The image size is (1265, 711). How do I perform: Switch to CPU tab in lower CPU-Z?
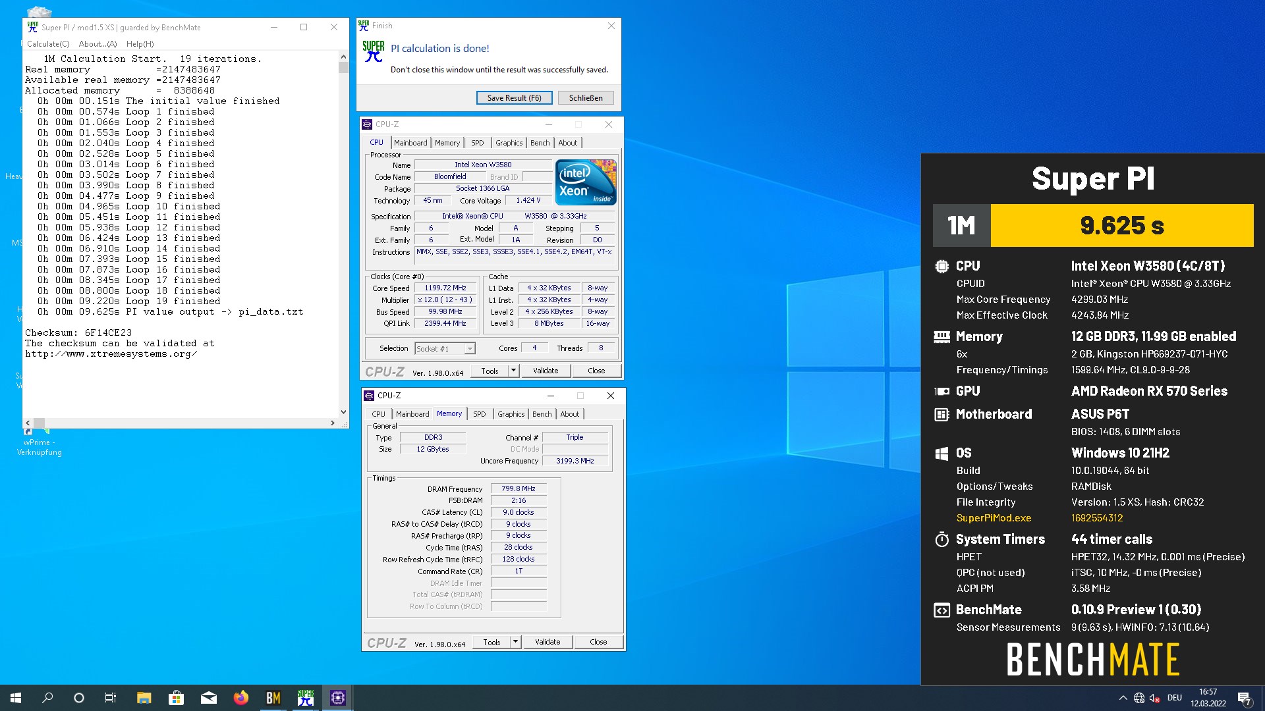(378, 414)
